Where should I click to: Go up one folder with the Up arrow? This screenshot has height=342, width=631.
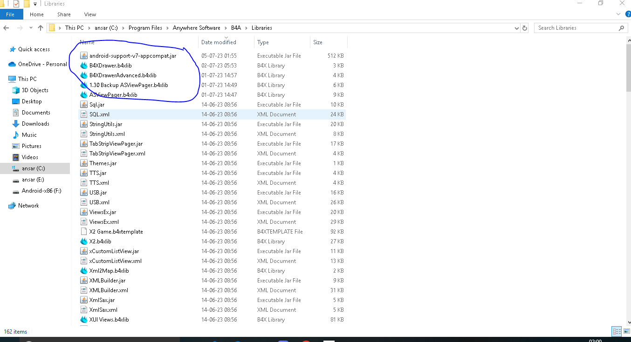[x=41, y=28]
